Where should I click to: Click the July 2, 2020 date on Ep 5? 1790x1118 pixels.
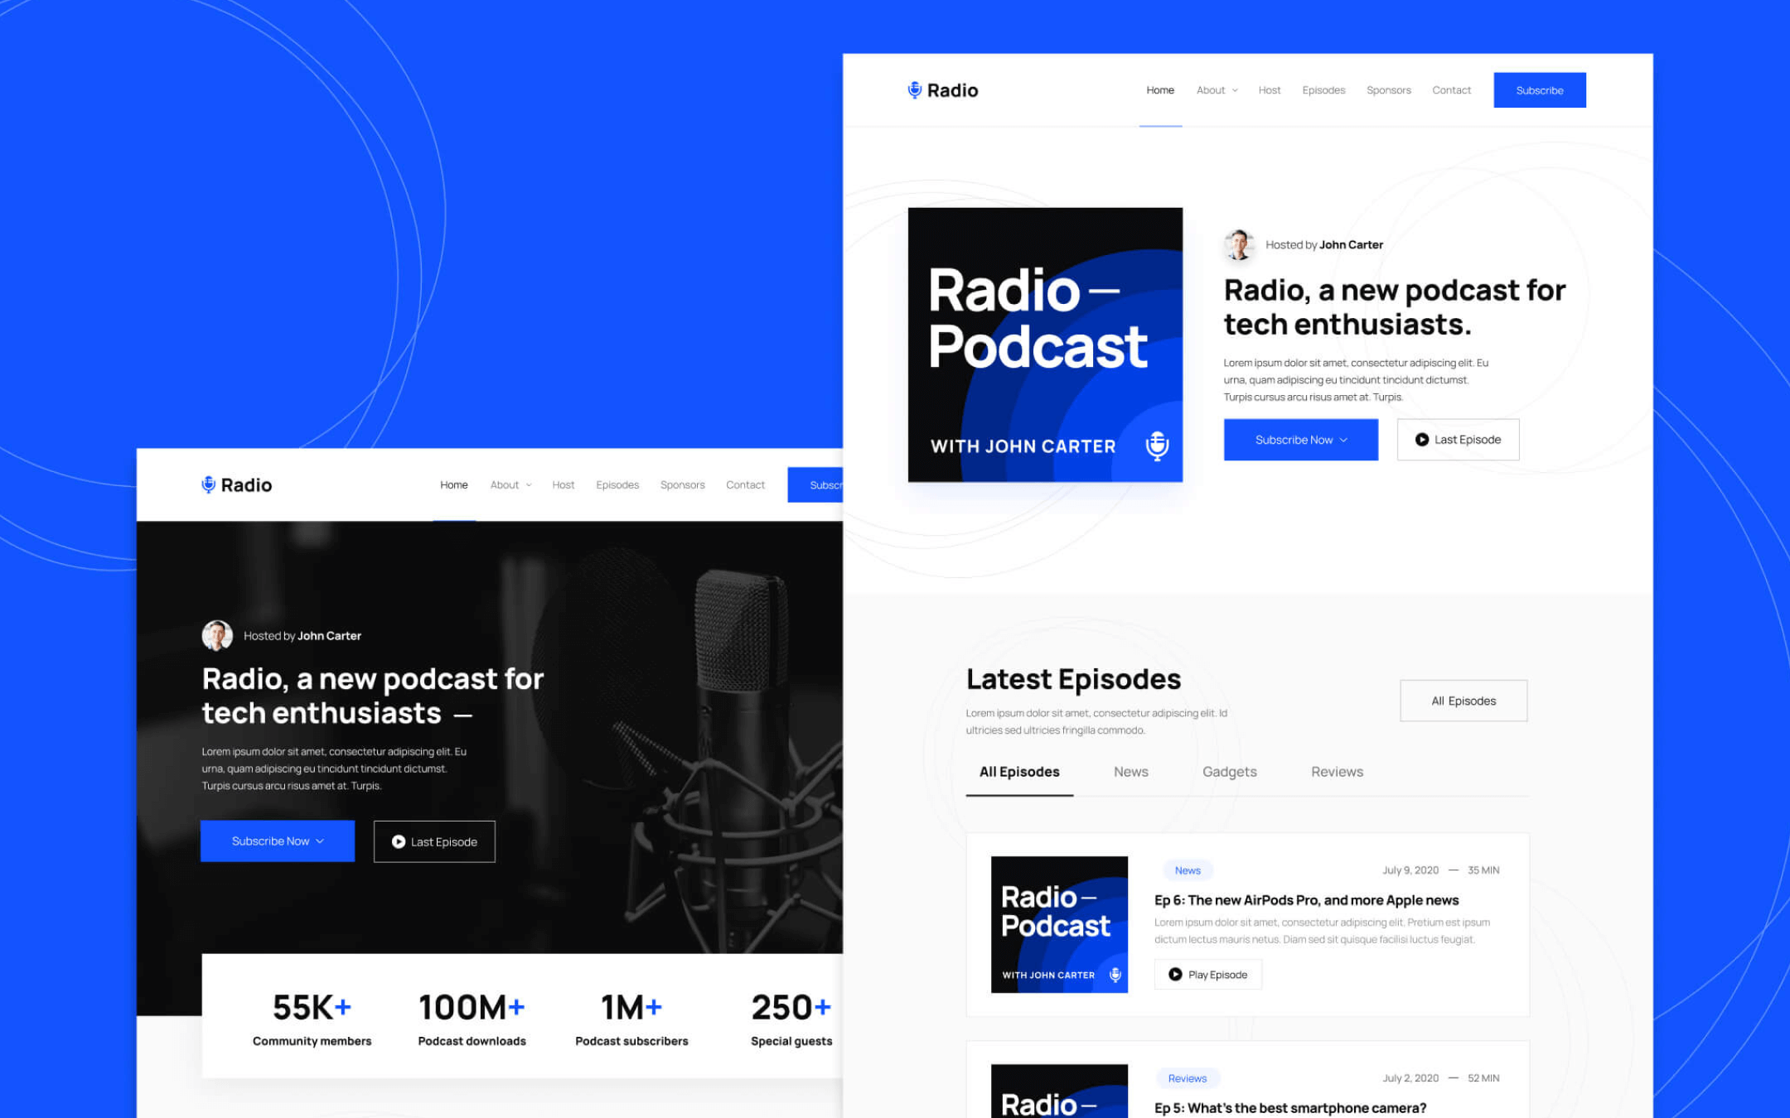[1410, 1078]
